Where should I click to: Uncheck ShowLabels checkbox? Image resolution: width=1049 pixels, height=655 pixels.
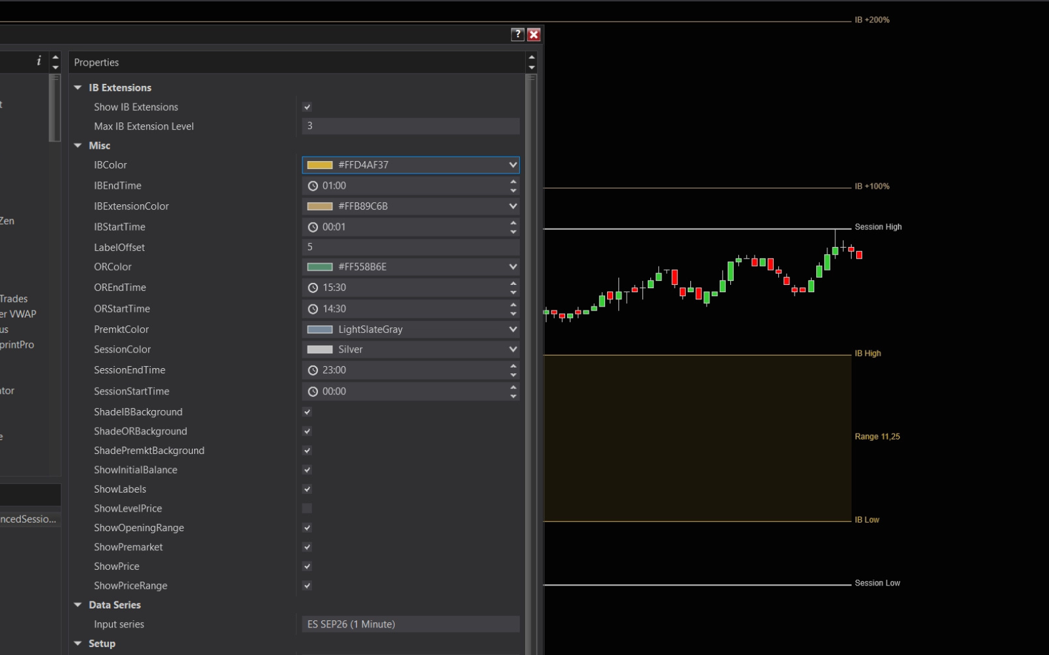307,489
